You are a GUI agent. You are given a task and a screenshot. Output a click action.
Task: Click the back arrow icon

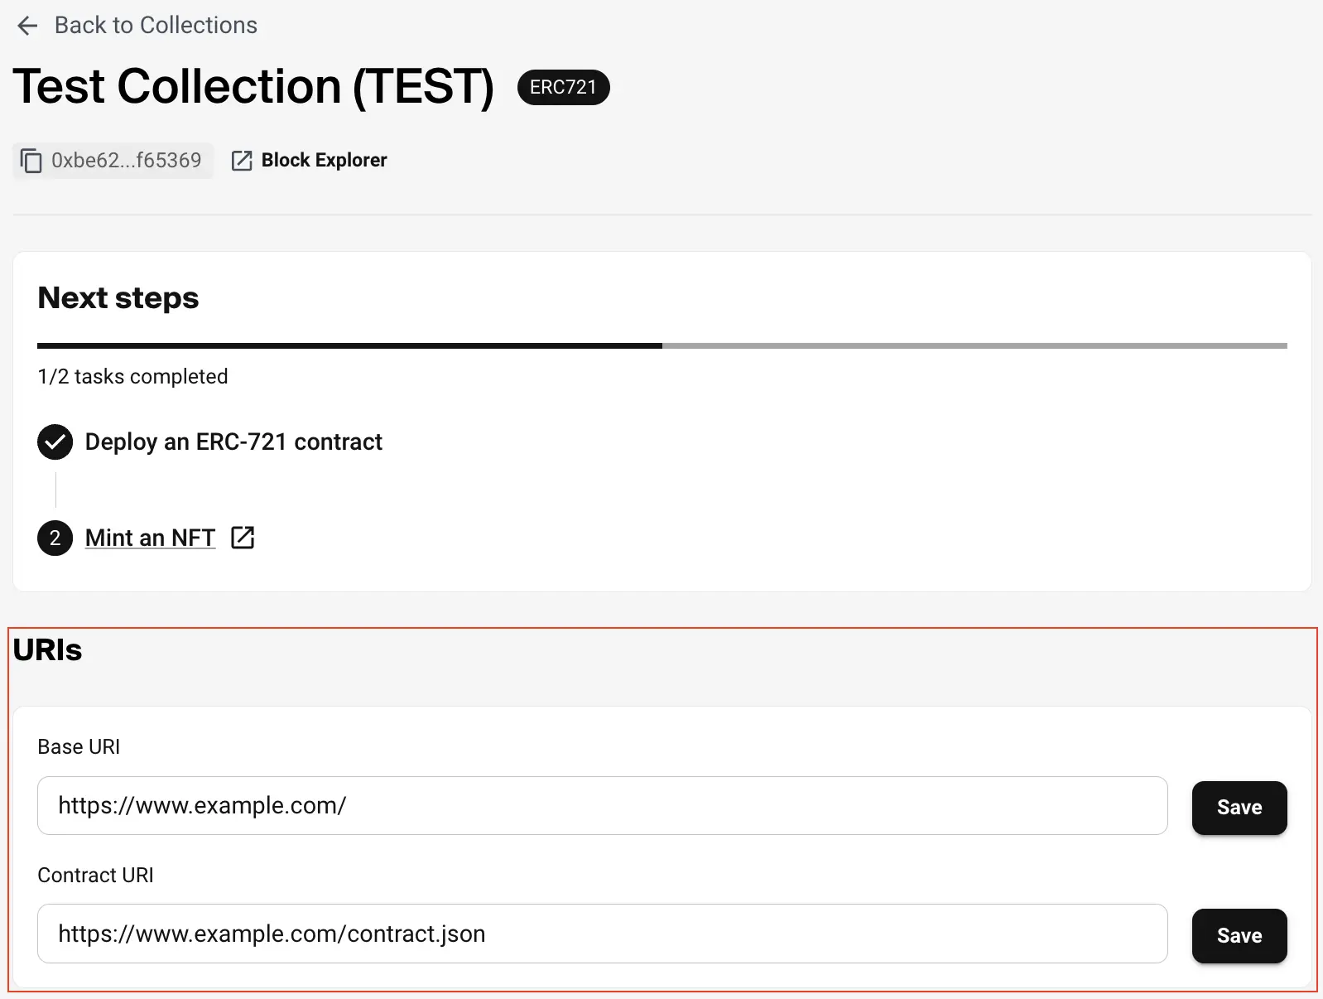click(x=27, y=26)
